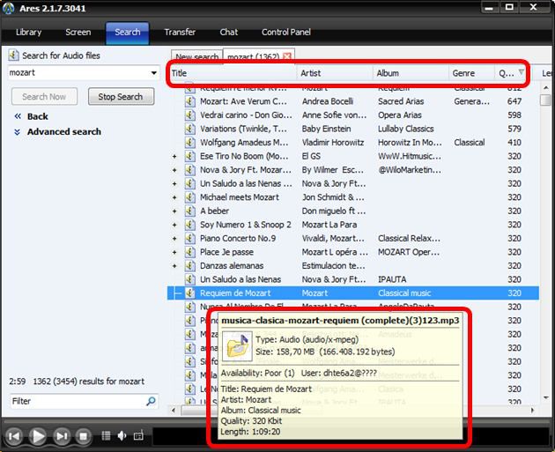Click artist Mozart La Para
Image resolution: width=555 pixels, height=452 pixels.
329,225
